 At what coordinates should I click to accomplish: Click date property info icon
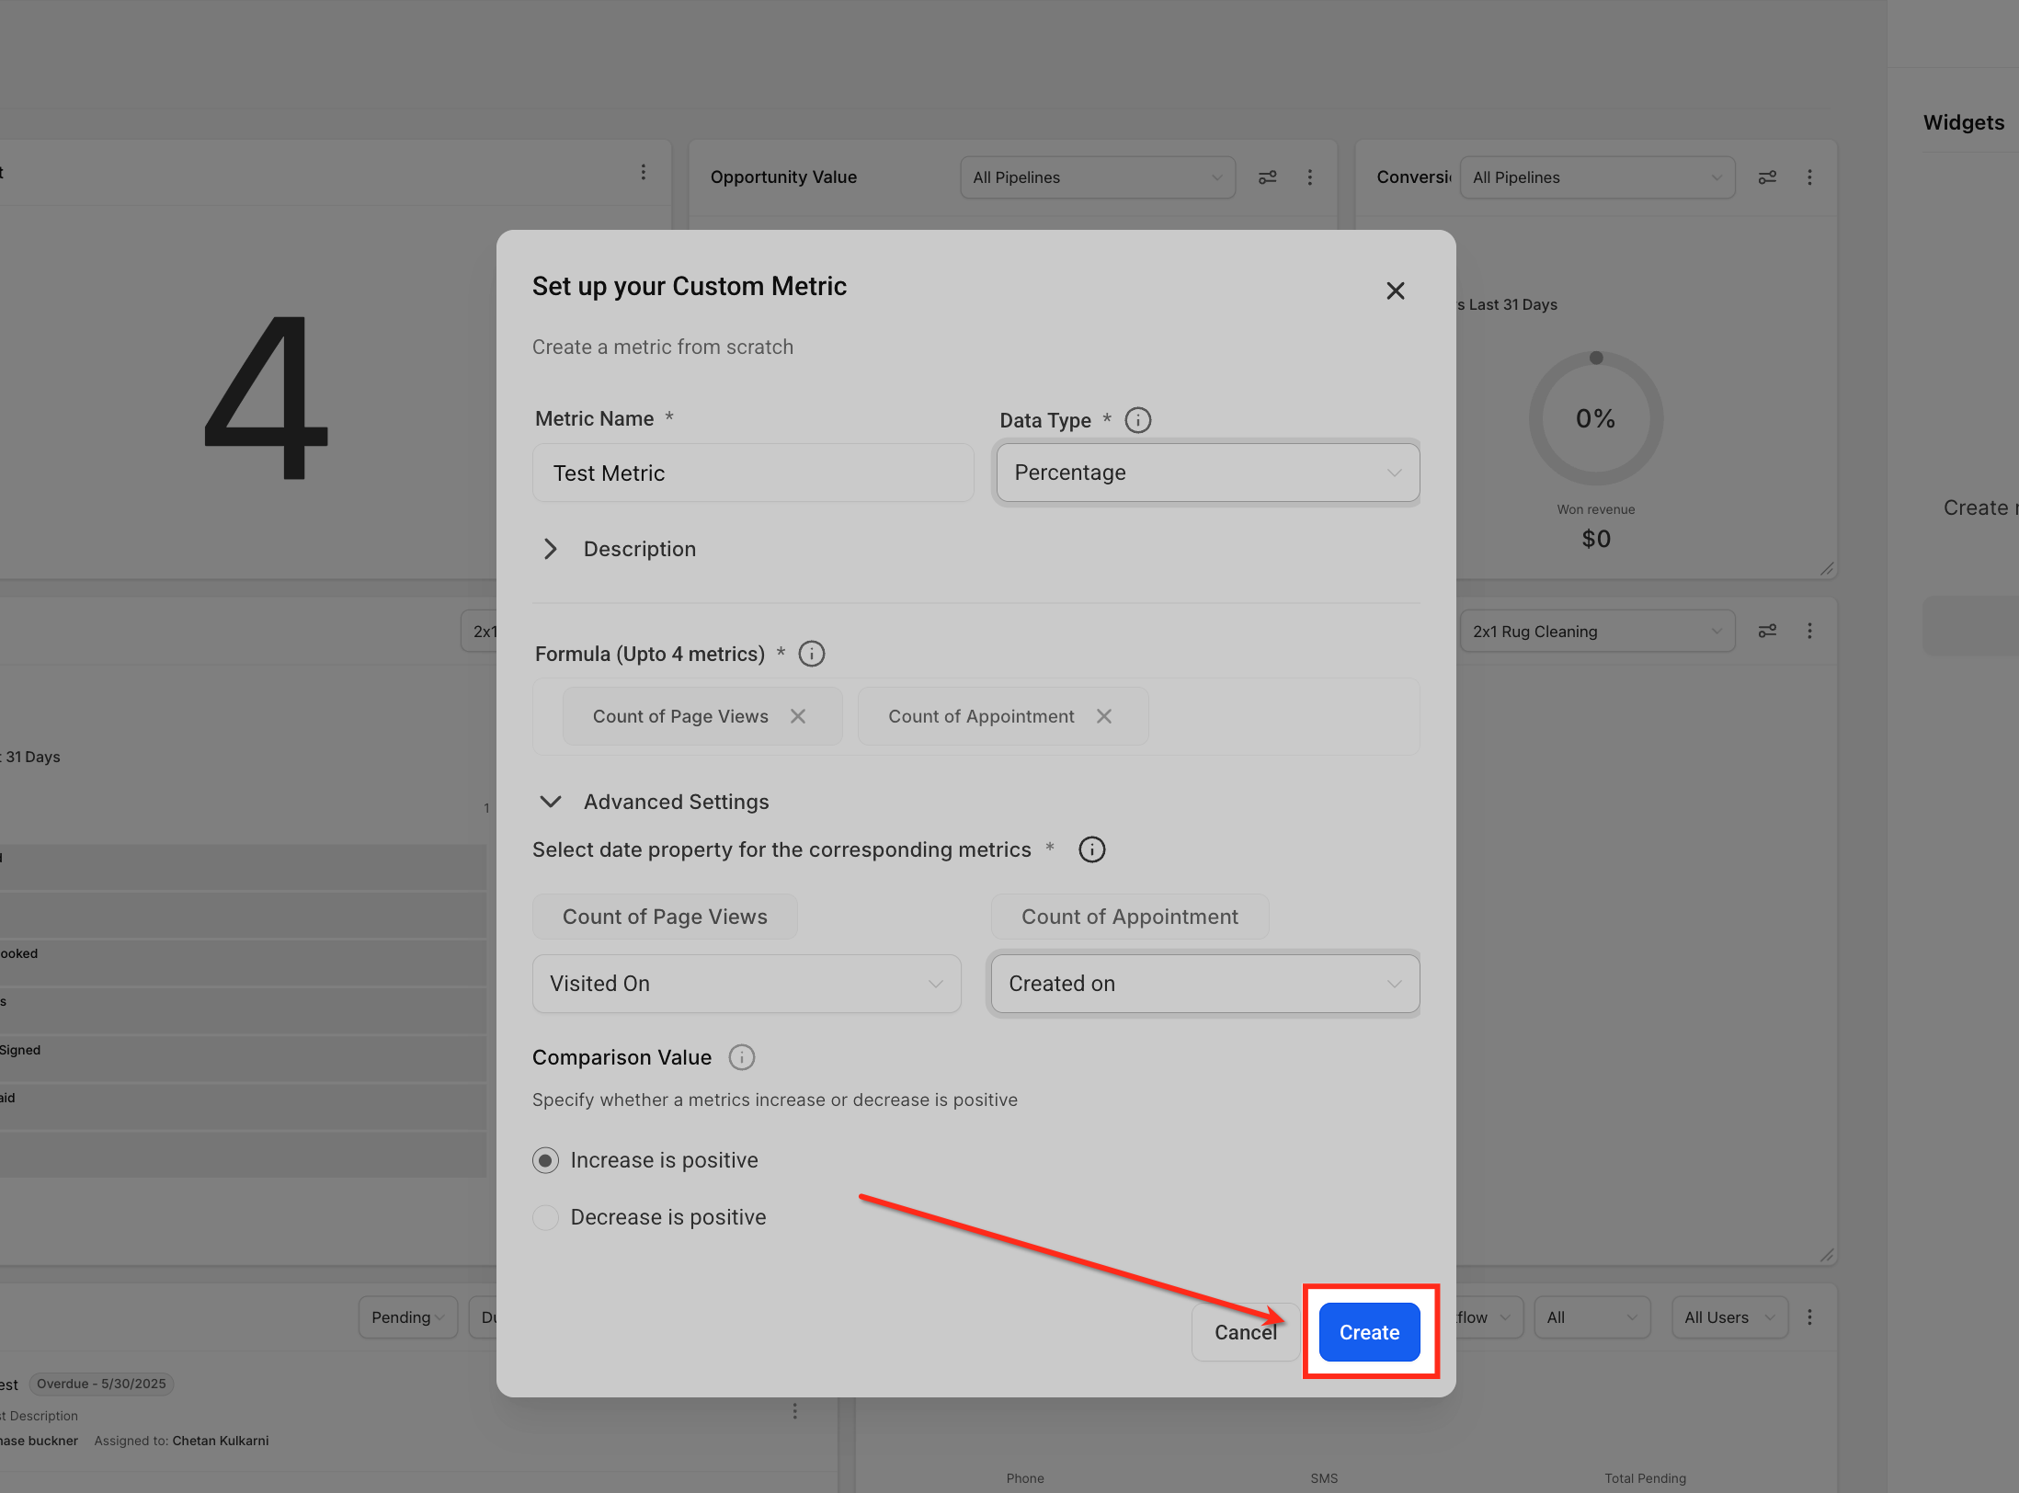click(x=1091, y=849)
